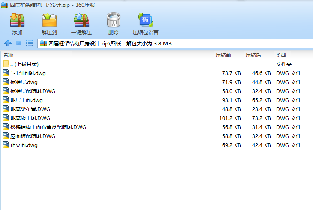Select the file 楼梯结构平面布置及配筋图.DWG
Screen dimensions: 313x210
click(48, 127)
